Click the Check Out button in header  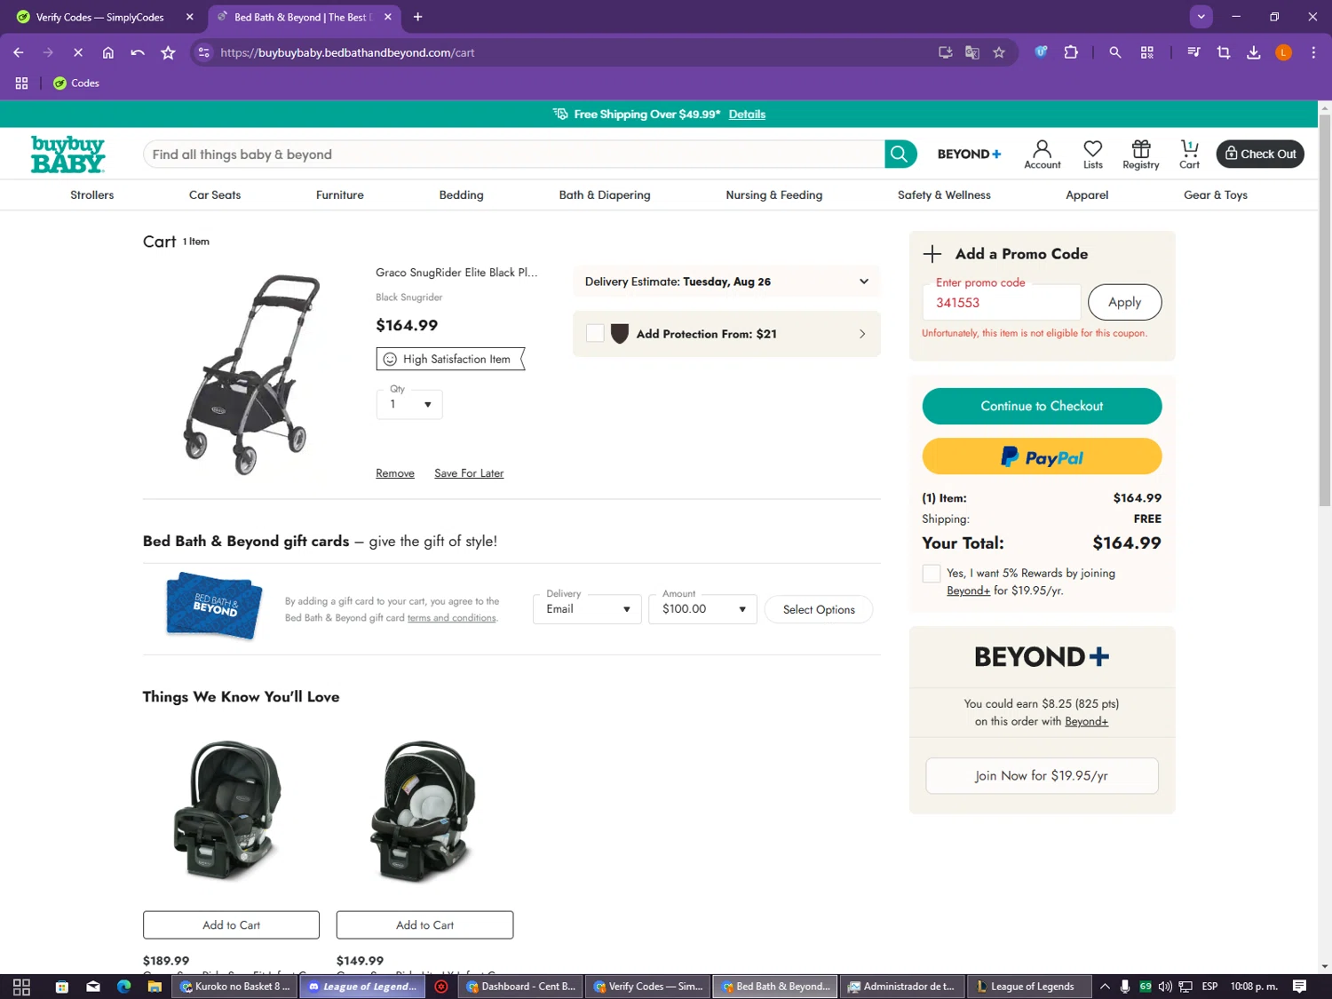(x=1260, y=154)
